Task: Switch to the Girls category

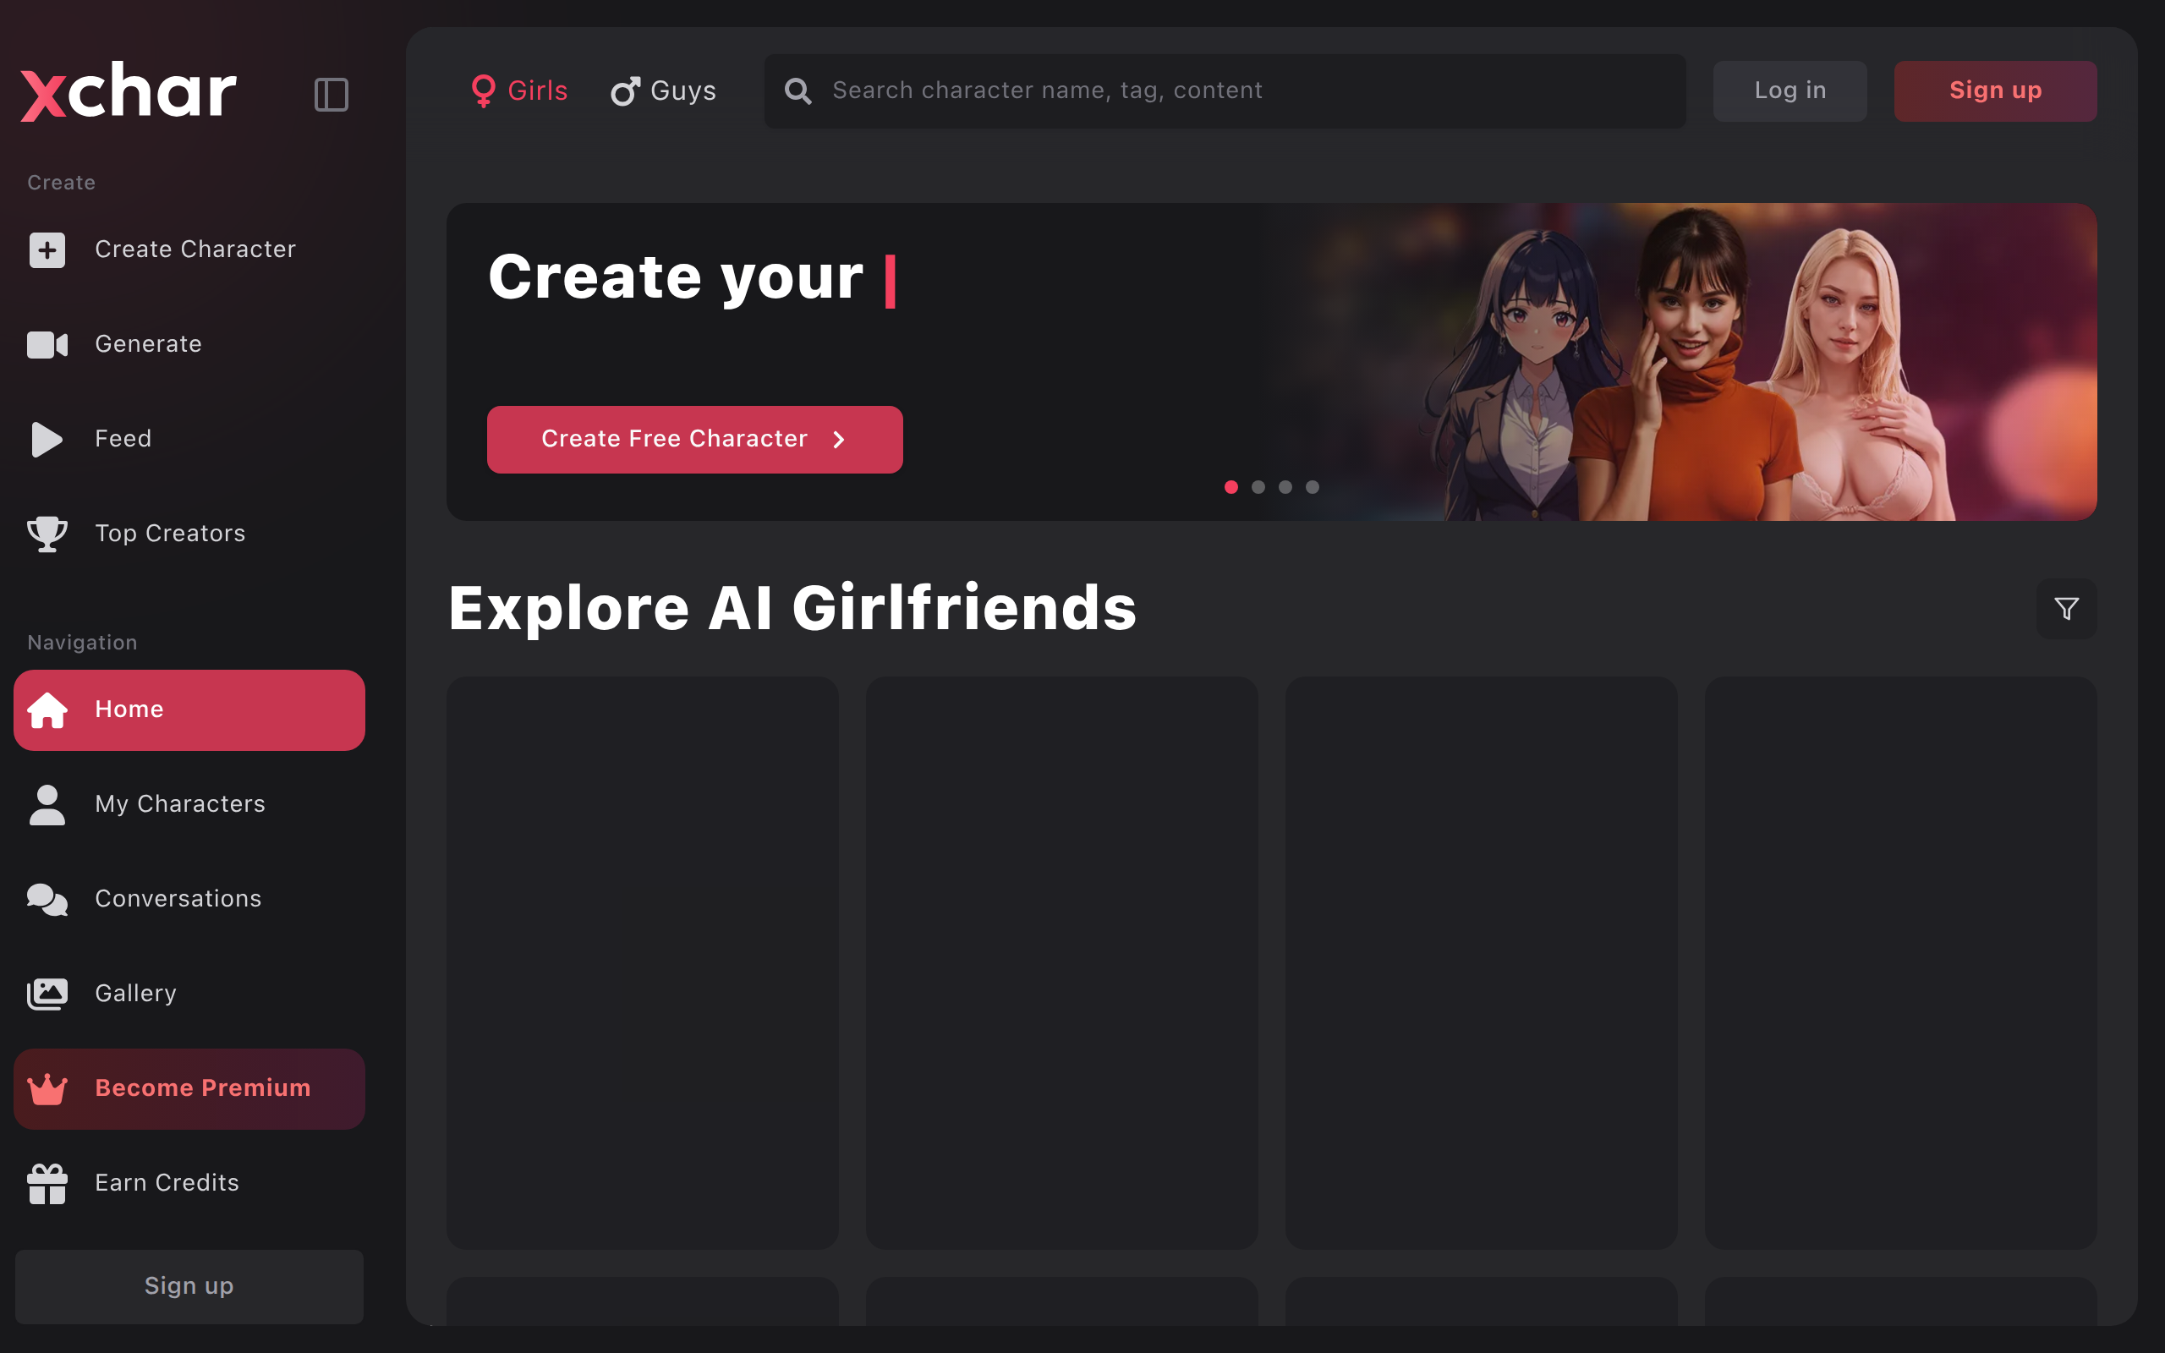Action: [520, 91]
